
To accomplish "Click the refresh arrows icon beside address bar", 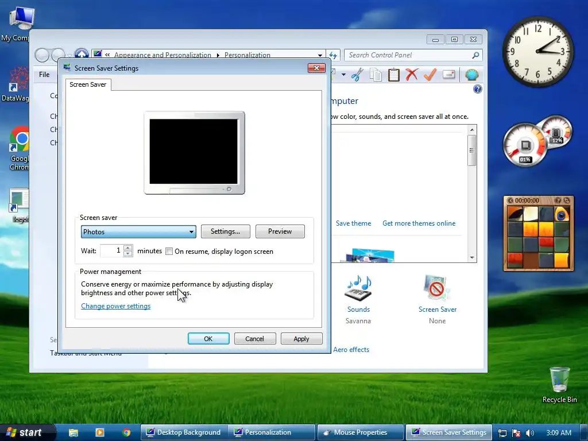I will click(x=333, y=55).
